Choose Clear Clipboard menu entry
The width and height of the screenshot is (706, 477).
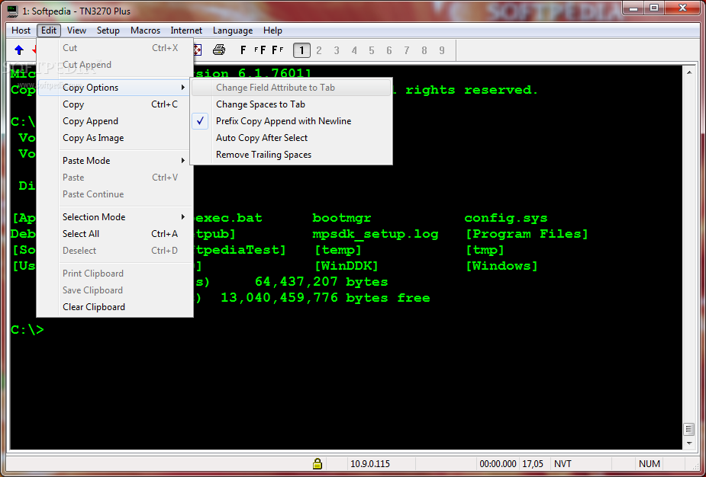114,307
